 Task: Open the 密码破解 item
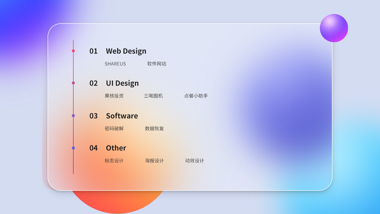pos(114,128)
